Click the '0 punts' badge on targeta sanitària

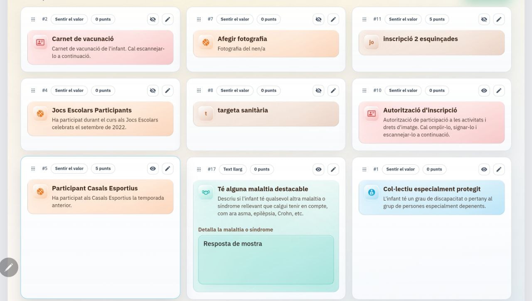pyautogui.click(x=268, y=90)
